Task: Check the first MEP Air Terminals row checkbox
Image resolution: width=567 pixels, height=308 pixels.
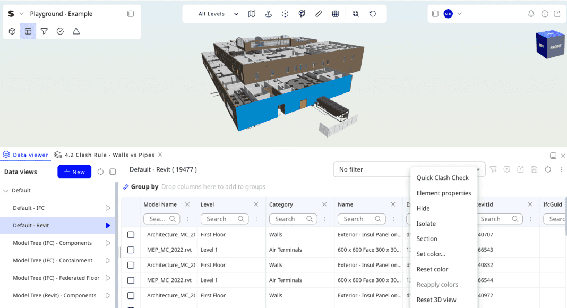Action: 131,250
